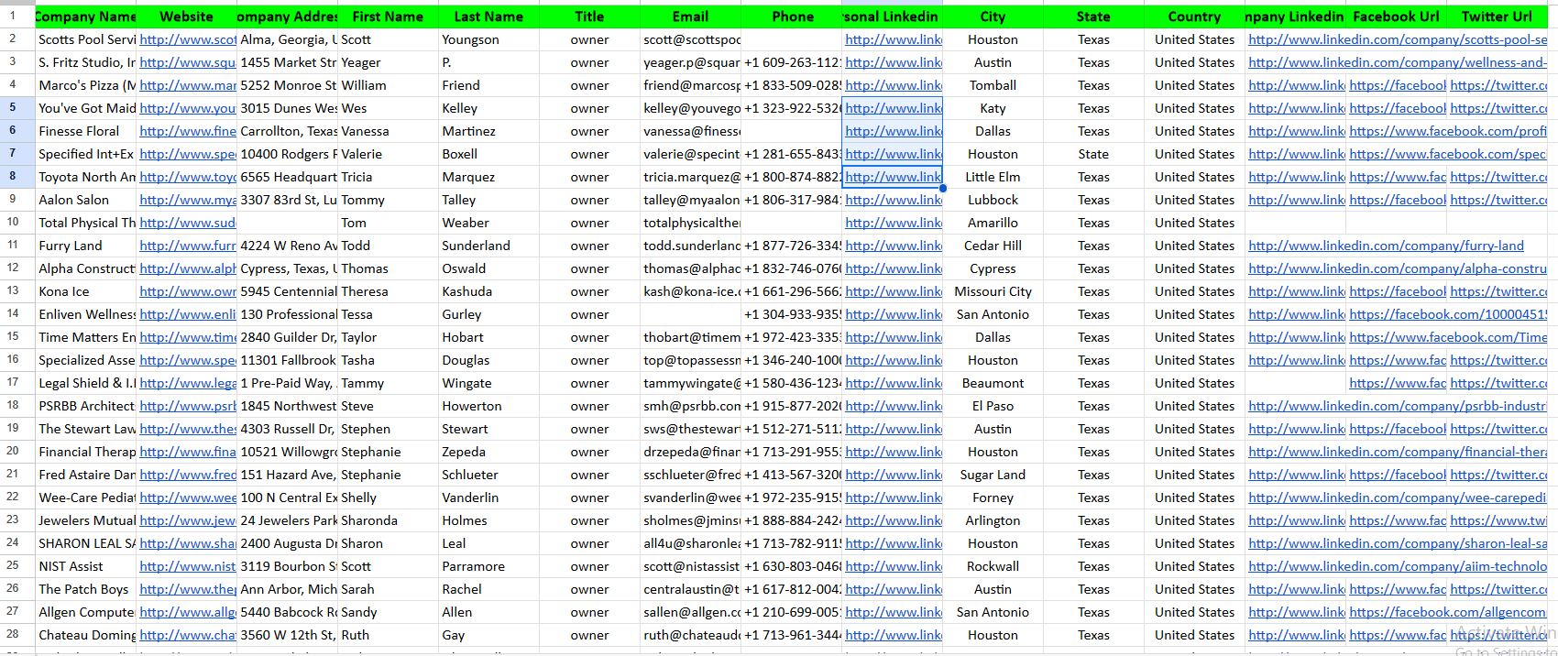
Task: Select the 'Finesse Floral' company cell
Action: [85, 131]
